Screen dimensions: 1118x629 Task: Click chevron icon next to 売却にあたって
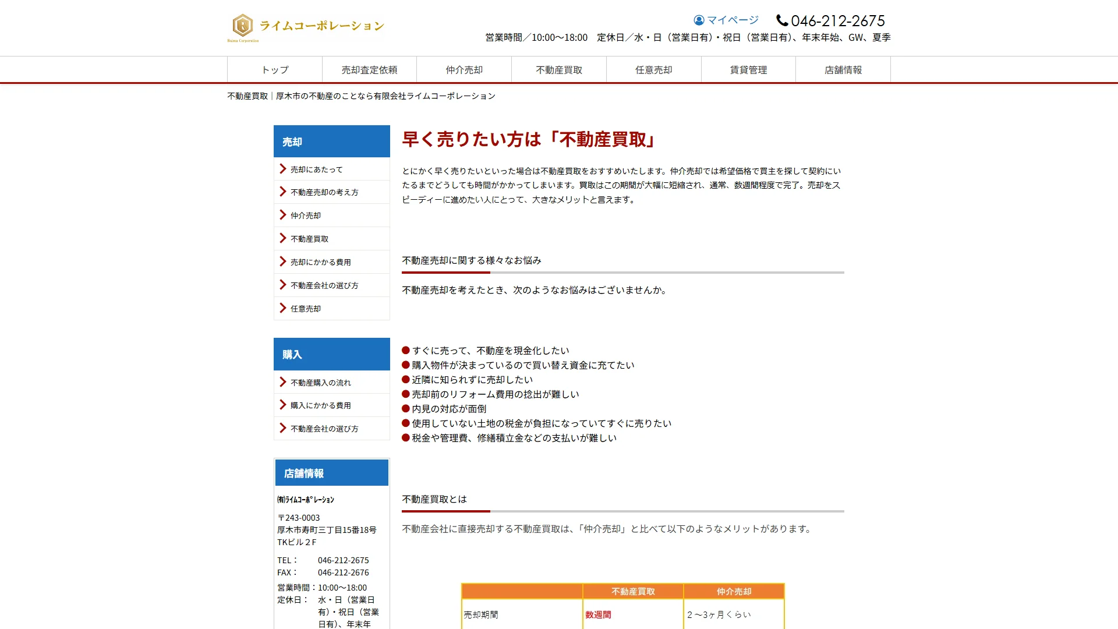pos(282,169)
